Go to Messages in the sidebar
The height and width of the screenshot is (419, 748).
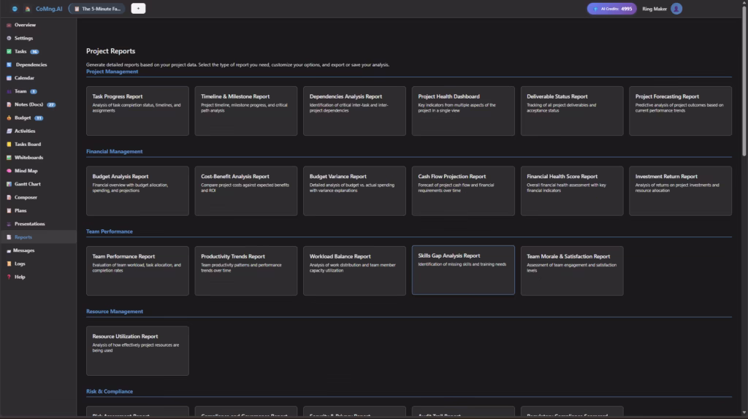(x=23, y=250)
